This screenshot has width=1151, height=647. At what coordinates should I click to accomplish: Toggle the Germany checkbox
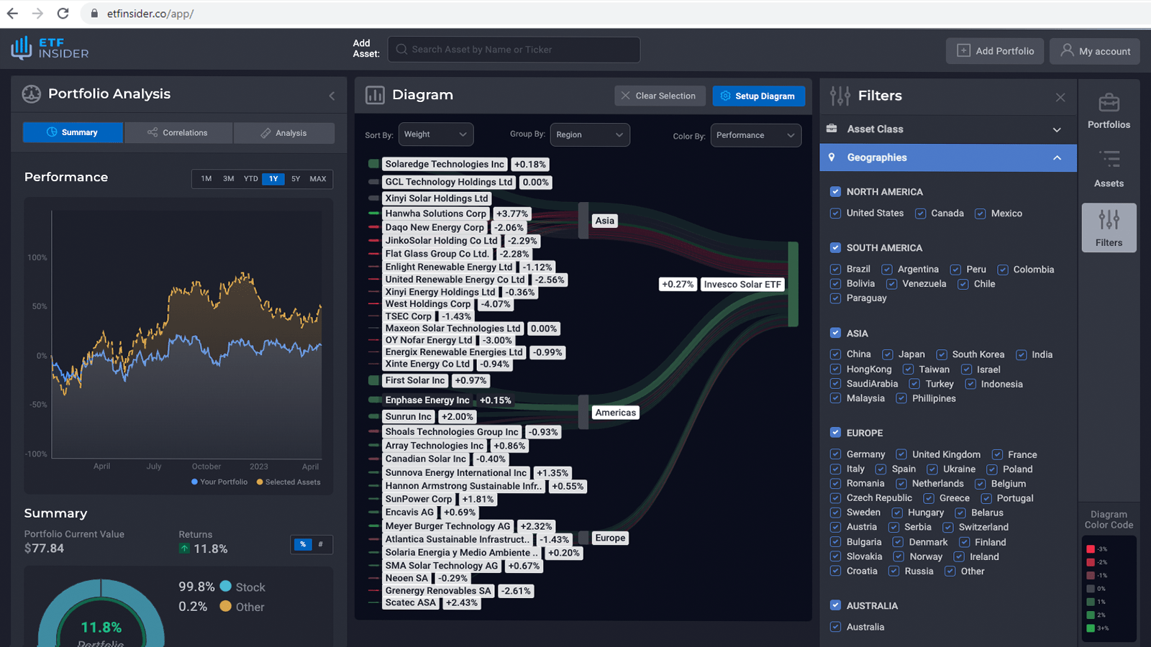point(835,454)
